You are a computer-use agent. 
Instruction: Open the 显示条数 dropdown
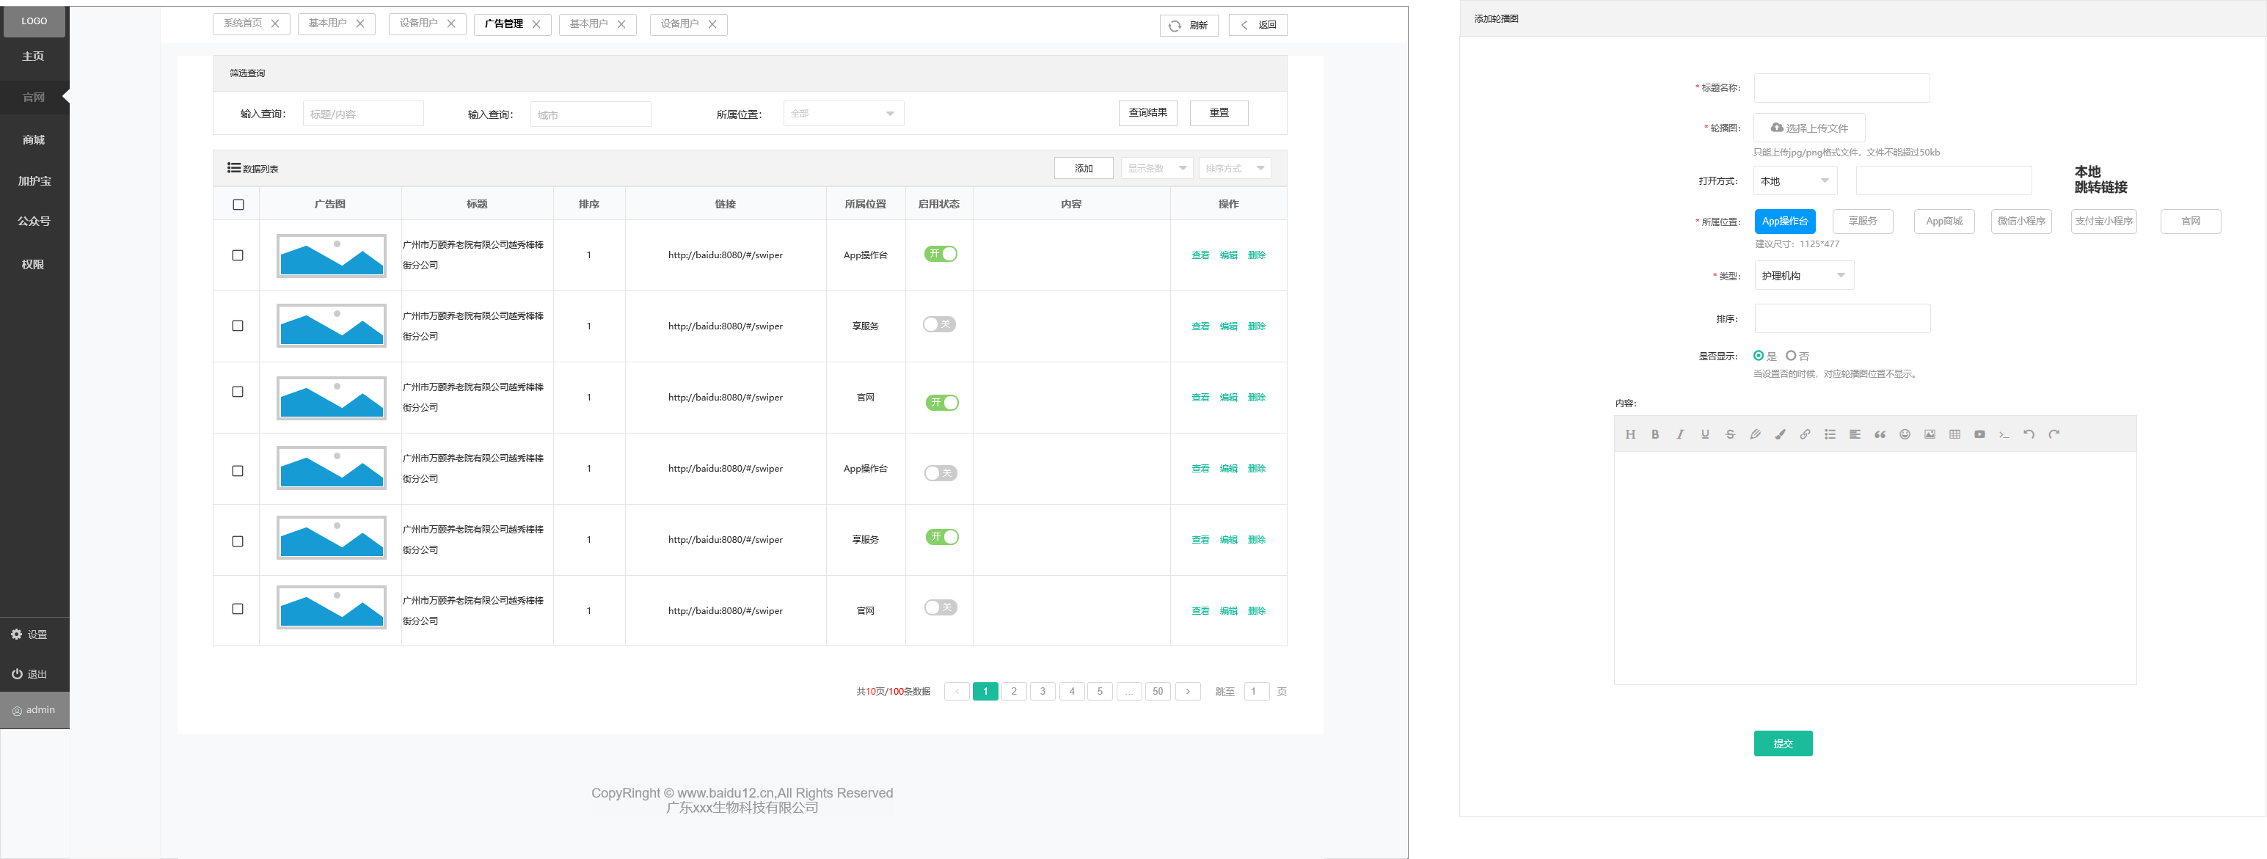pos(1156,168)
